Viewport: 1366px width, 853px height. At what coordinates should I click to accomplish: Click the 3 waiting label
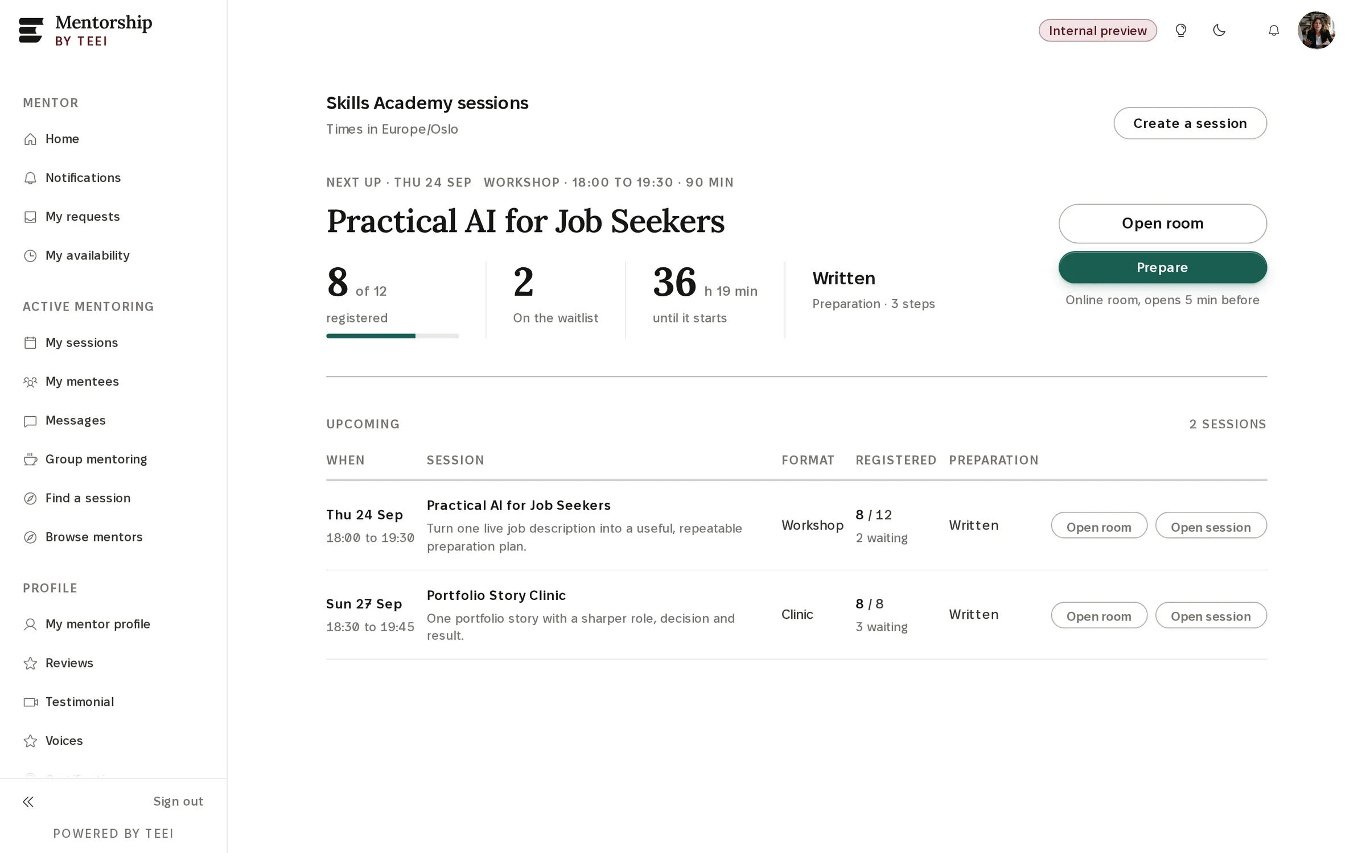pos(882,627)
